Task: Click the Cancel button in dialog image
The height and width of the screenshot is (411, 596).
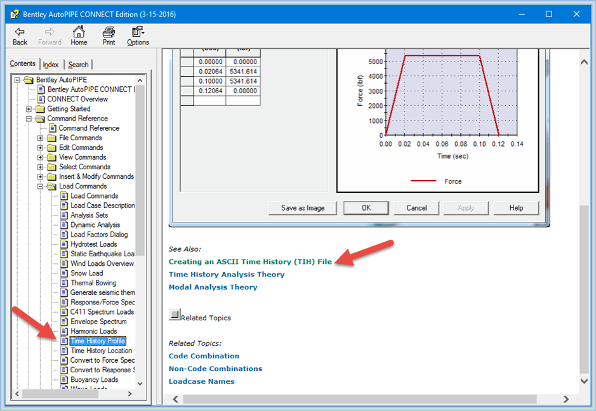Action: coord(416,208)
